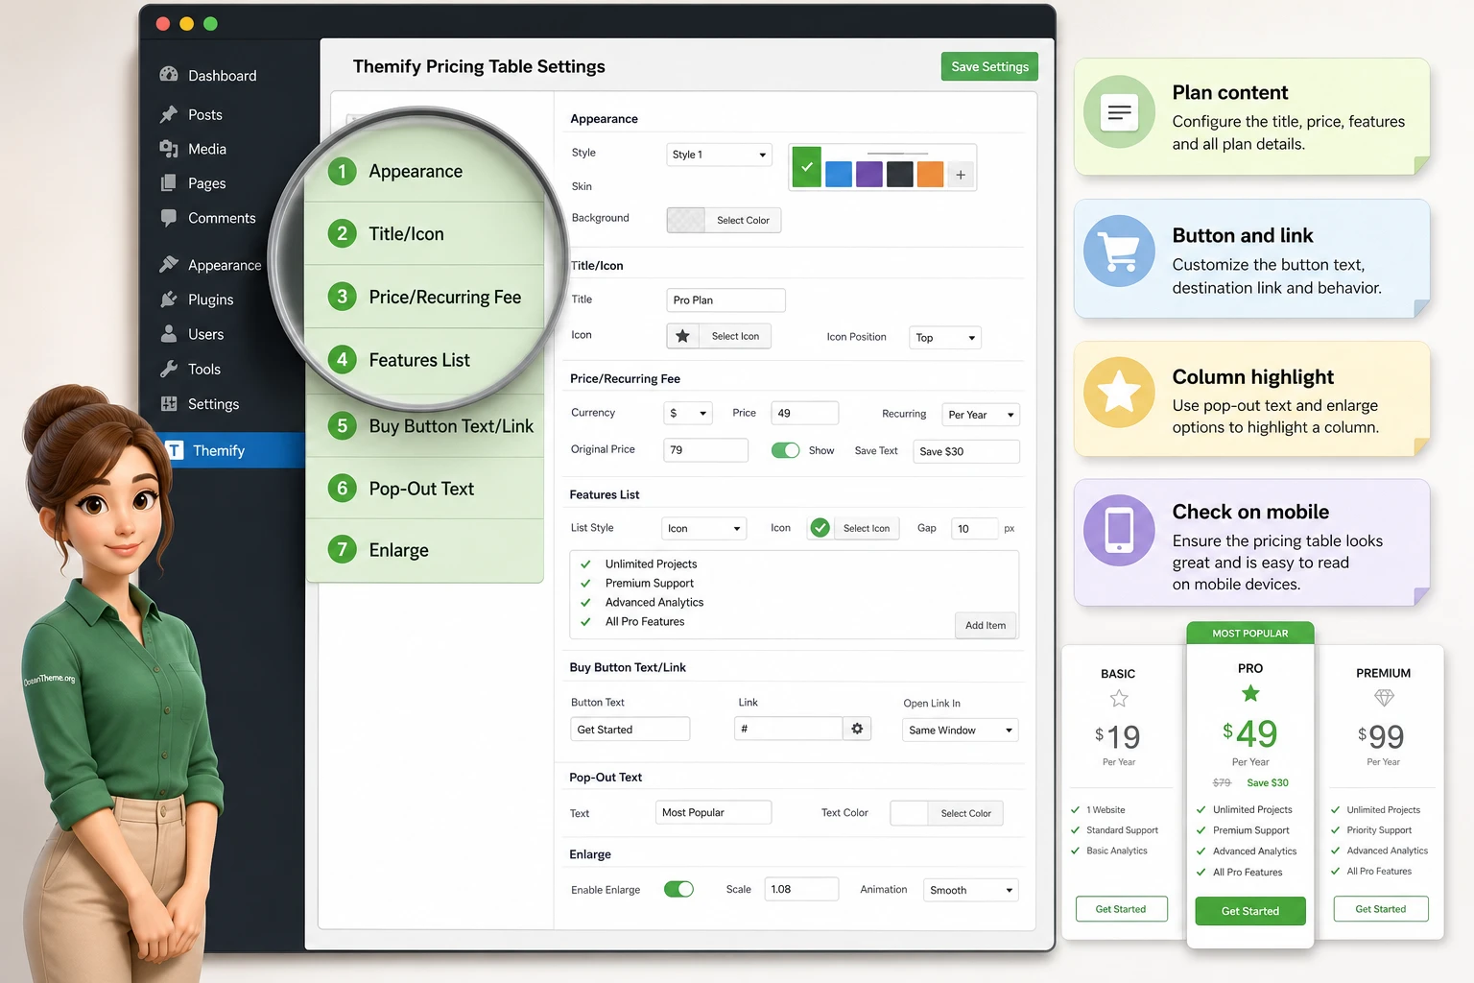Image resolution: width=1474 pixels, height=983 pixels.
Task: Click the Posts pin icon
Action: 169,114
